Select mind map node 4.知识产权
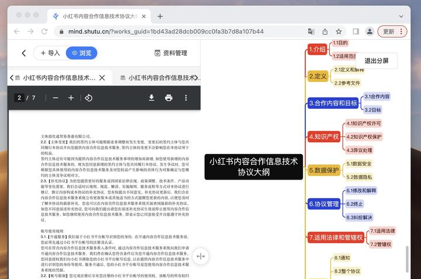The height and width of the screenshot is (279, 421). (x=324, y=137)
